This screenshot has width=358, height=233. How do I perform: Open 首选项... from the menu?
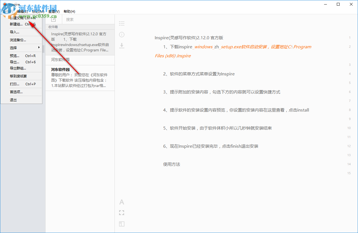(x=21, y=92)
